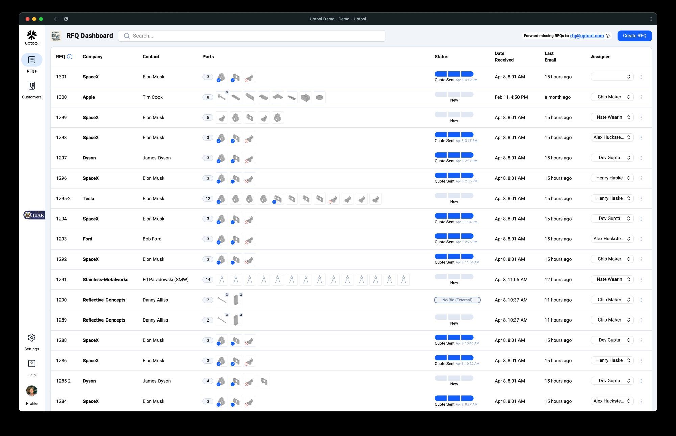Image resolution: width=676 pixels, height=436 pixels.
Task: Select the Bob Ford contact cell
Action: click(152, 239)
